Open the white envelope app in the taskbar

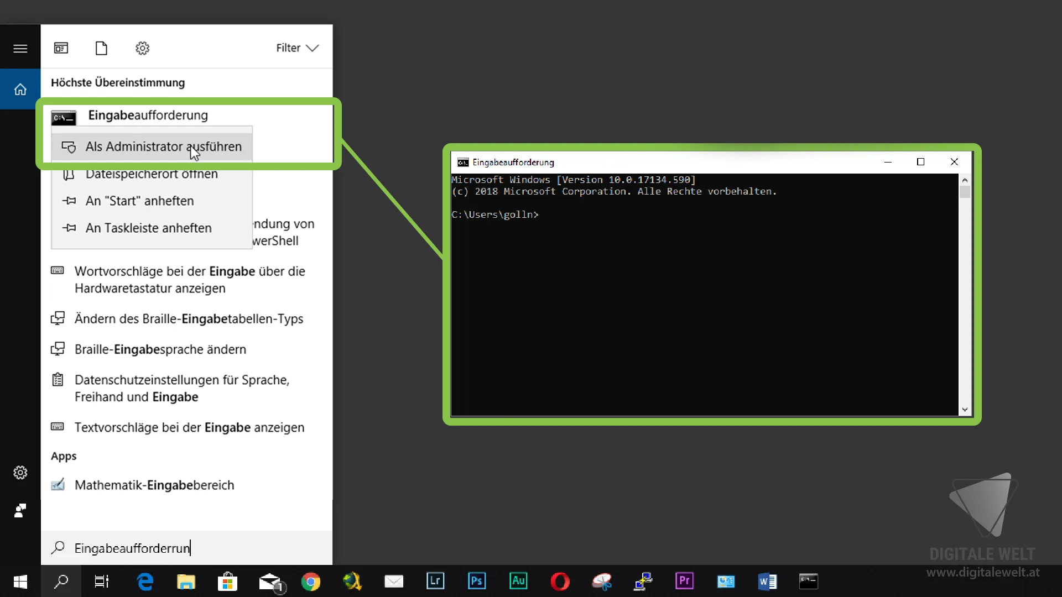(394, 582)
